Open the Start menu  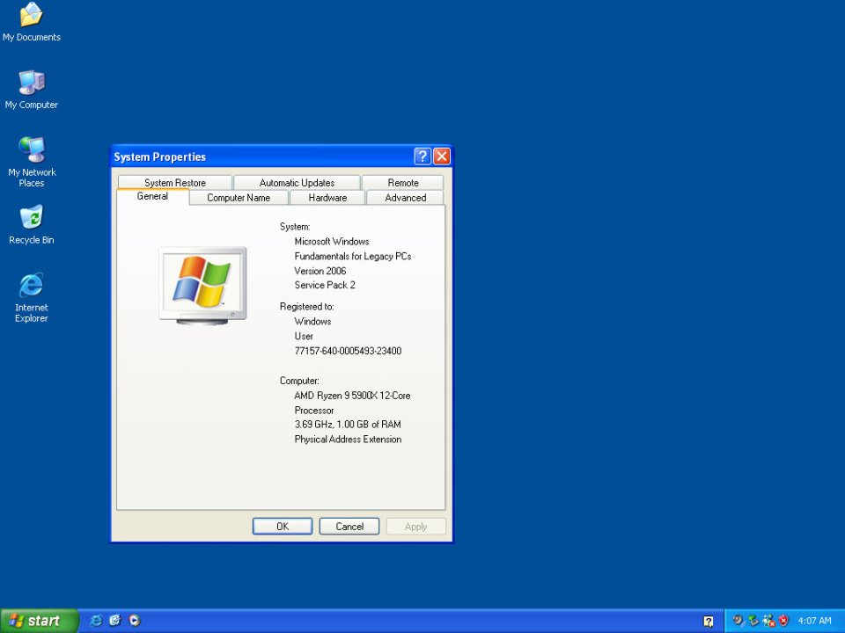[40, 621]
